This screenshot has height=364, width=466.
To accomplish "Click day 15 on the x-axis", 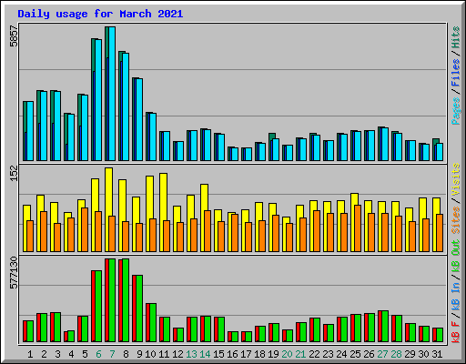I will pos(218,354).
